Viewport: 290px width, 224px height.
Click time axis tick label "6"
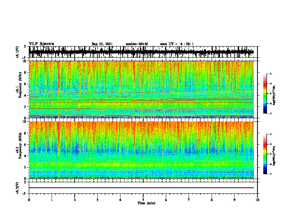pos(166,200)
